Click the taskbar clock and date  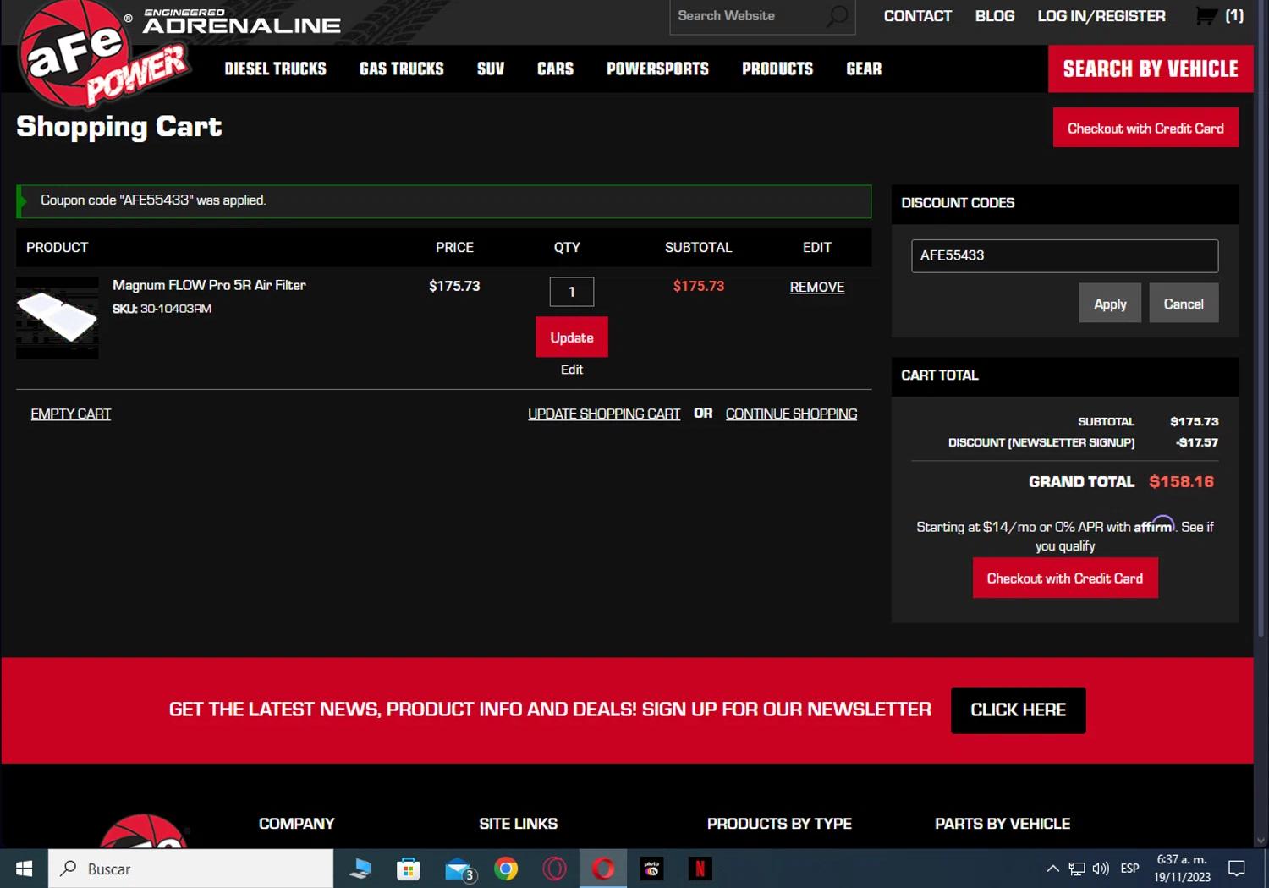[1182, 869]
